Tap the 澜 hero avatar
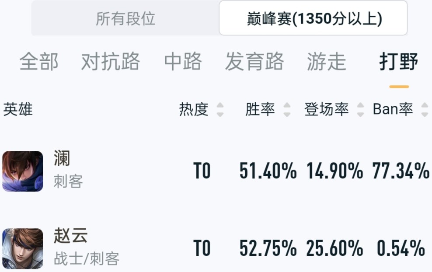Screen dimensions: 432x272 23,171
